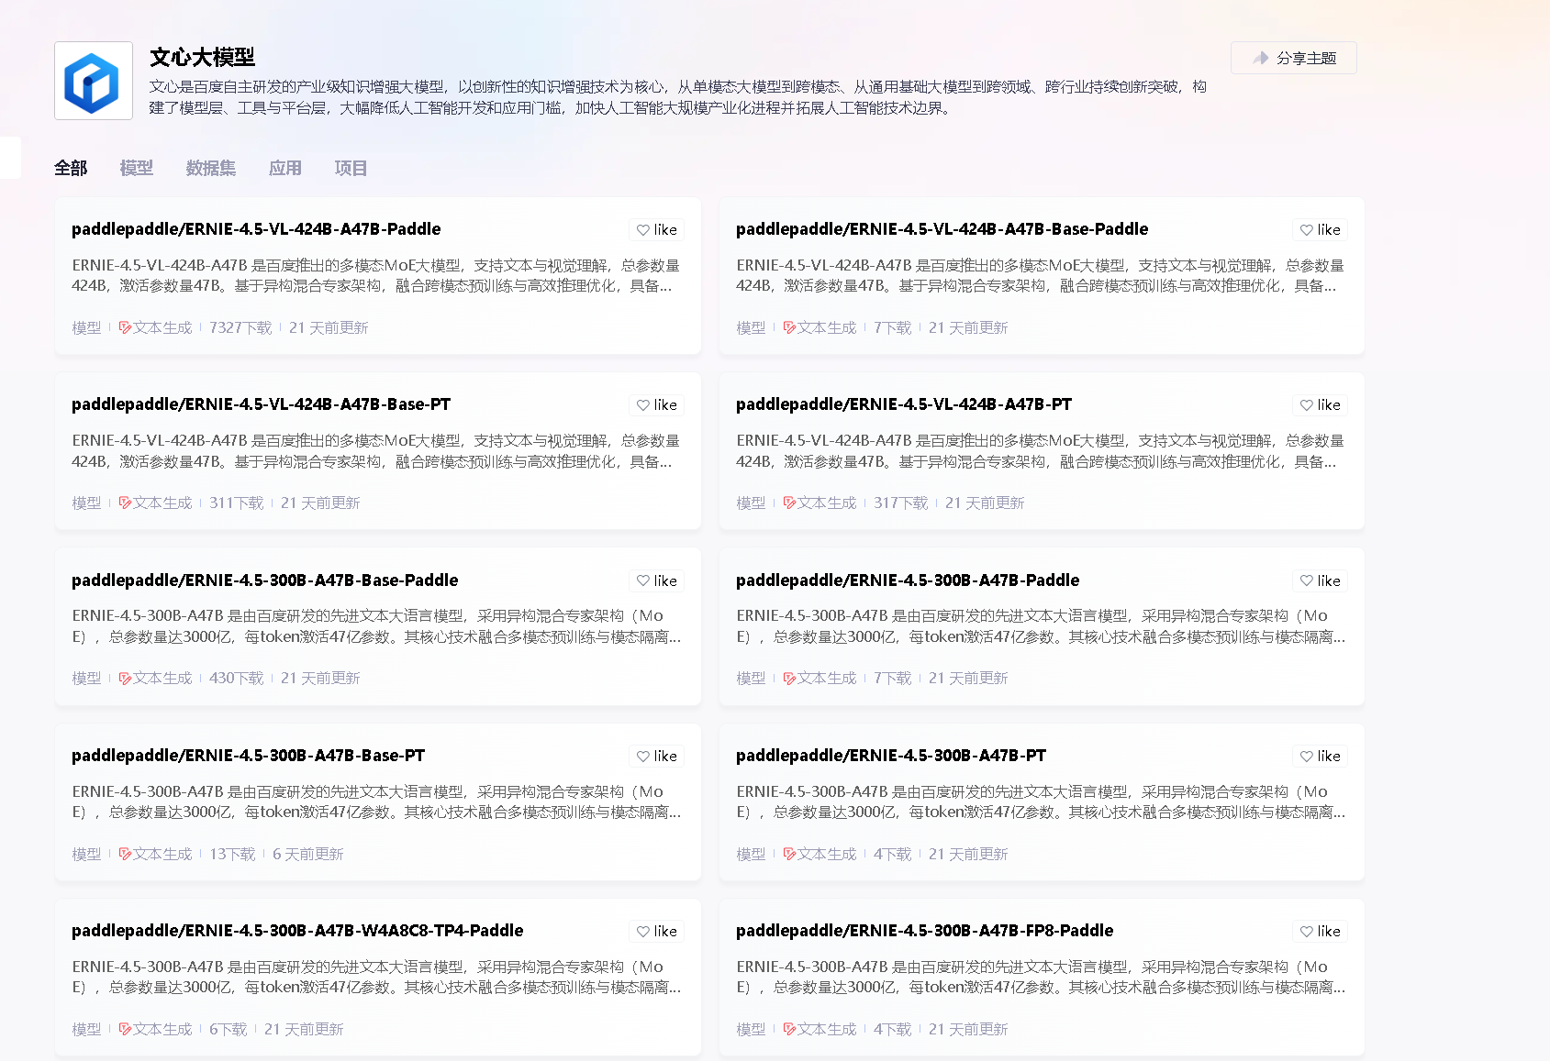
Task: Click the 文本生成 tag icon on ERNIE-4.5-VL-424B-A47B-PT card
Action: (789, 503)
